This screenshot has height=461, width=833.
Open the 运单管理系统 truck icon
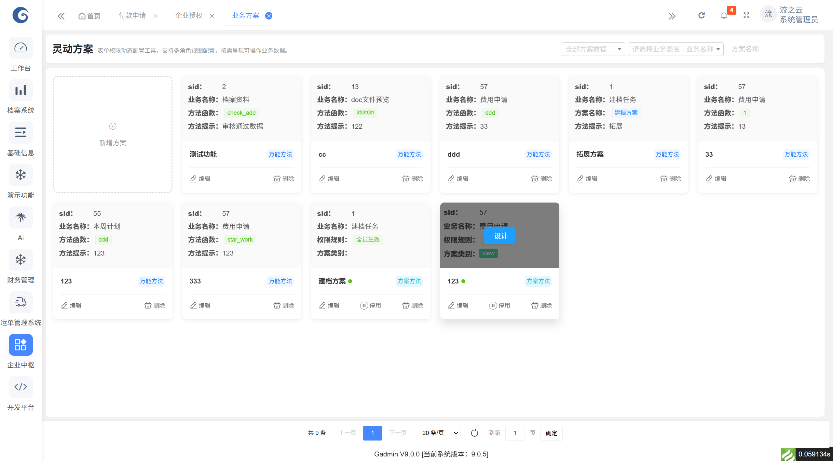[x=20, y=302]
